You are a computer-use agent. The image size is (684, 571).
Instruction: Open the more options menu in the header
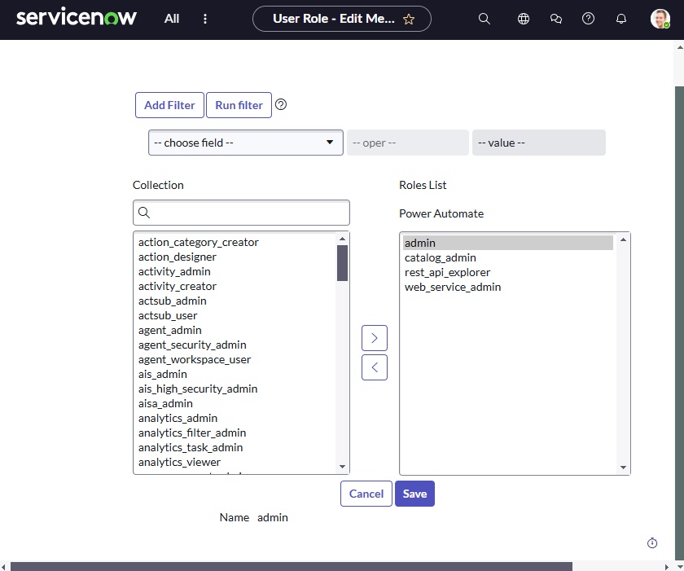205,18
